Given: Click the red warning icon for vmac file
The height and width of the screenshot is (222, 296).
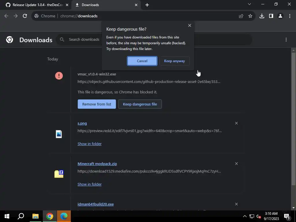Looking at the screenshot, I should coord(59,76).
